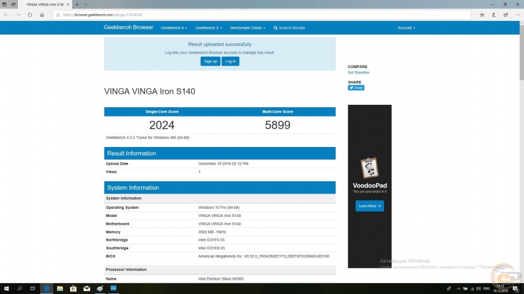
Task: Click the Geekbench 4.3.2 Tryout version text
Action: (x=147, y=137)
